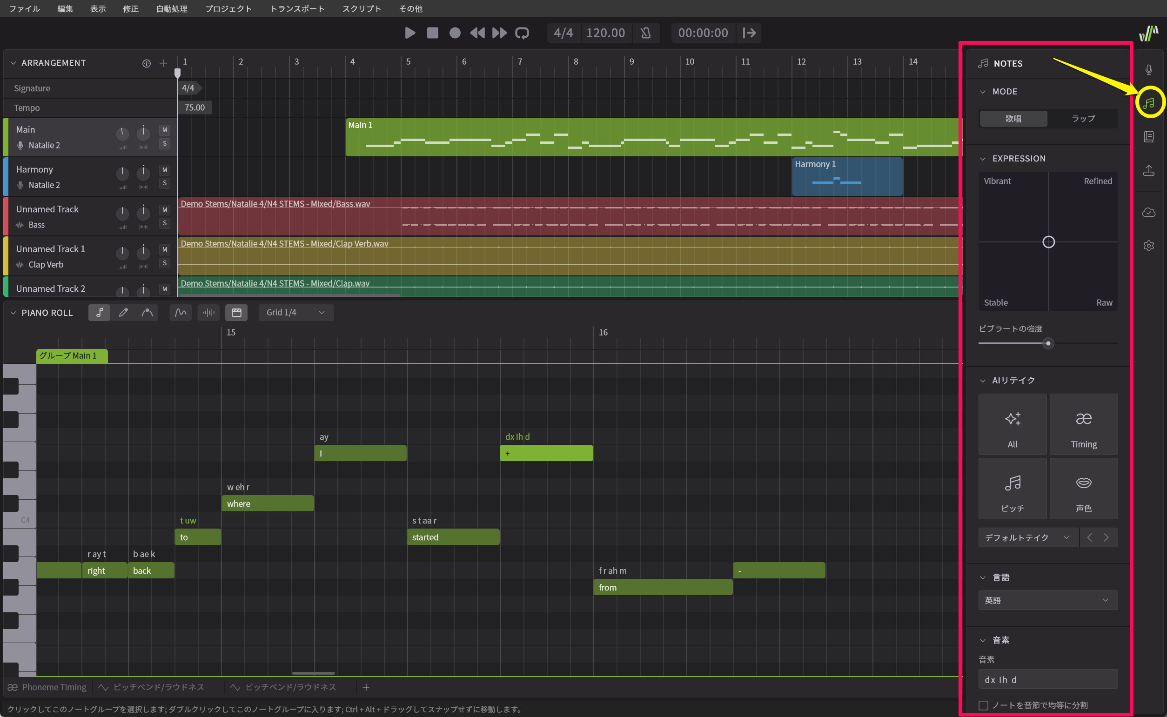
Task: Toggle the parameter panel layout icon
Action: pos(236,313)
